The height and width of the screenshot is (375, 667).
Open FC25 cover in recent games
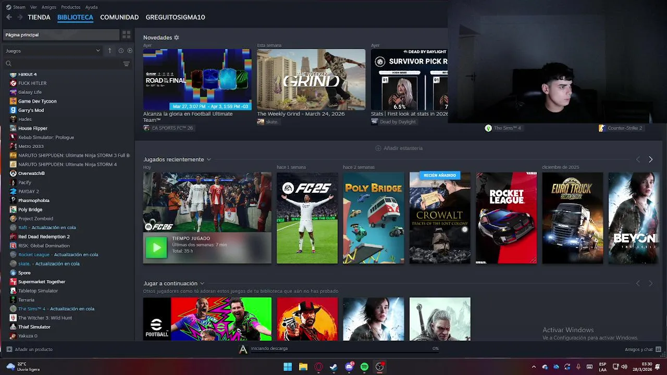[307, 218]
